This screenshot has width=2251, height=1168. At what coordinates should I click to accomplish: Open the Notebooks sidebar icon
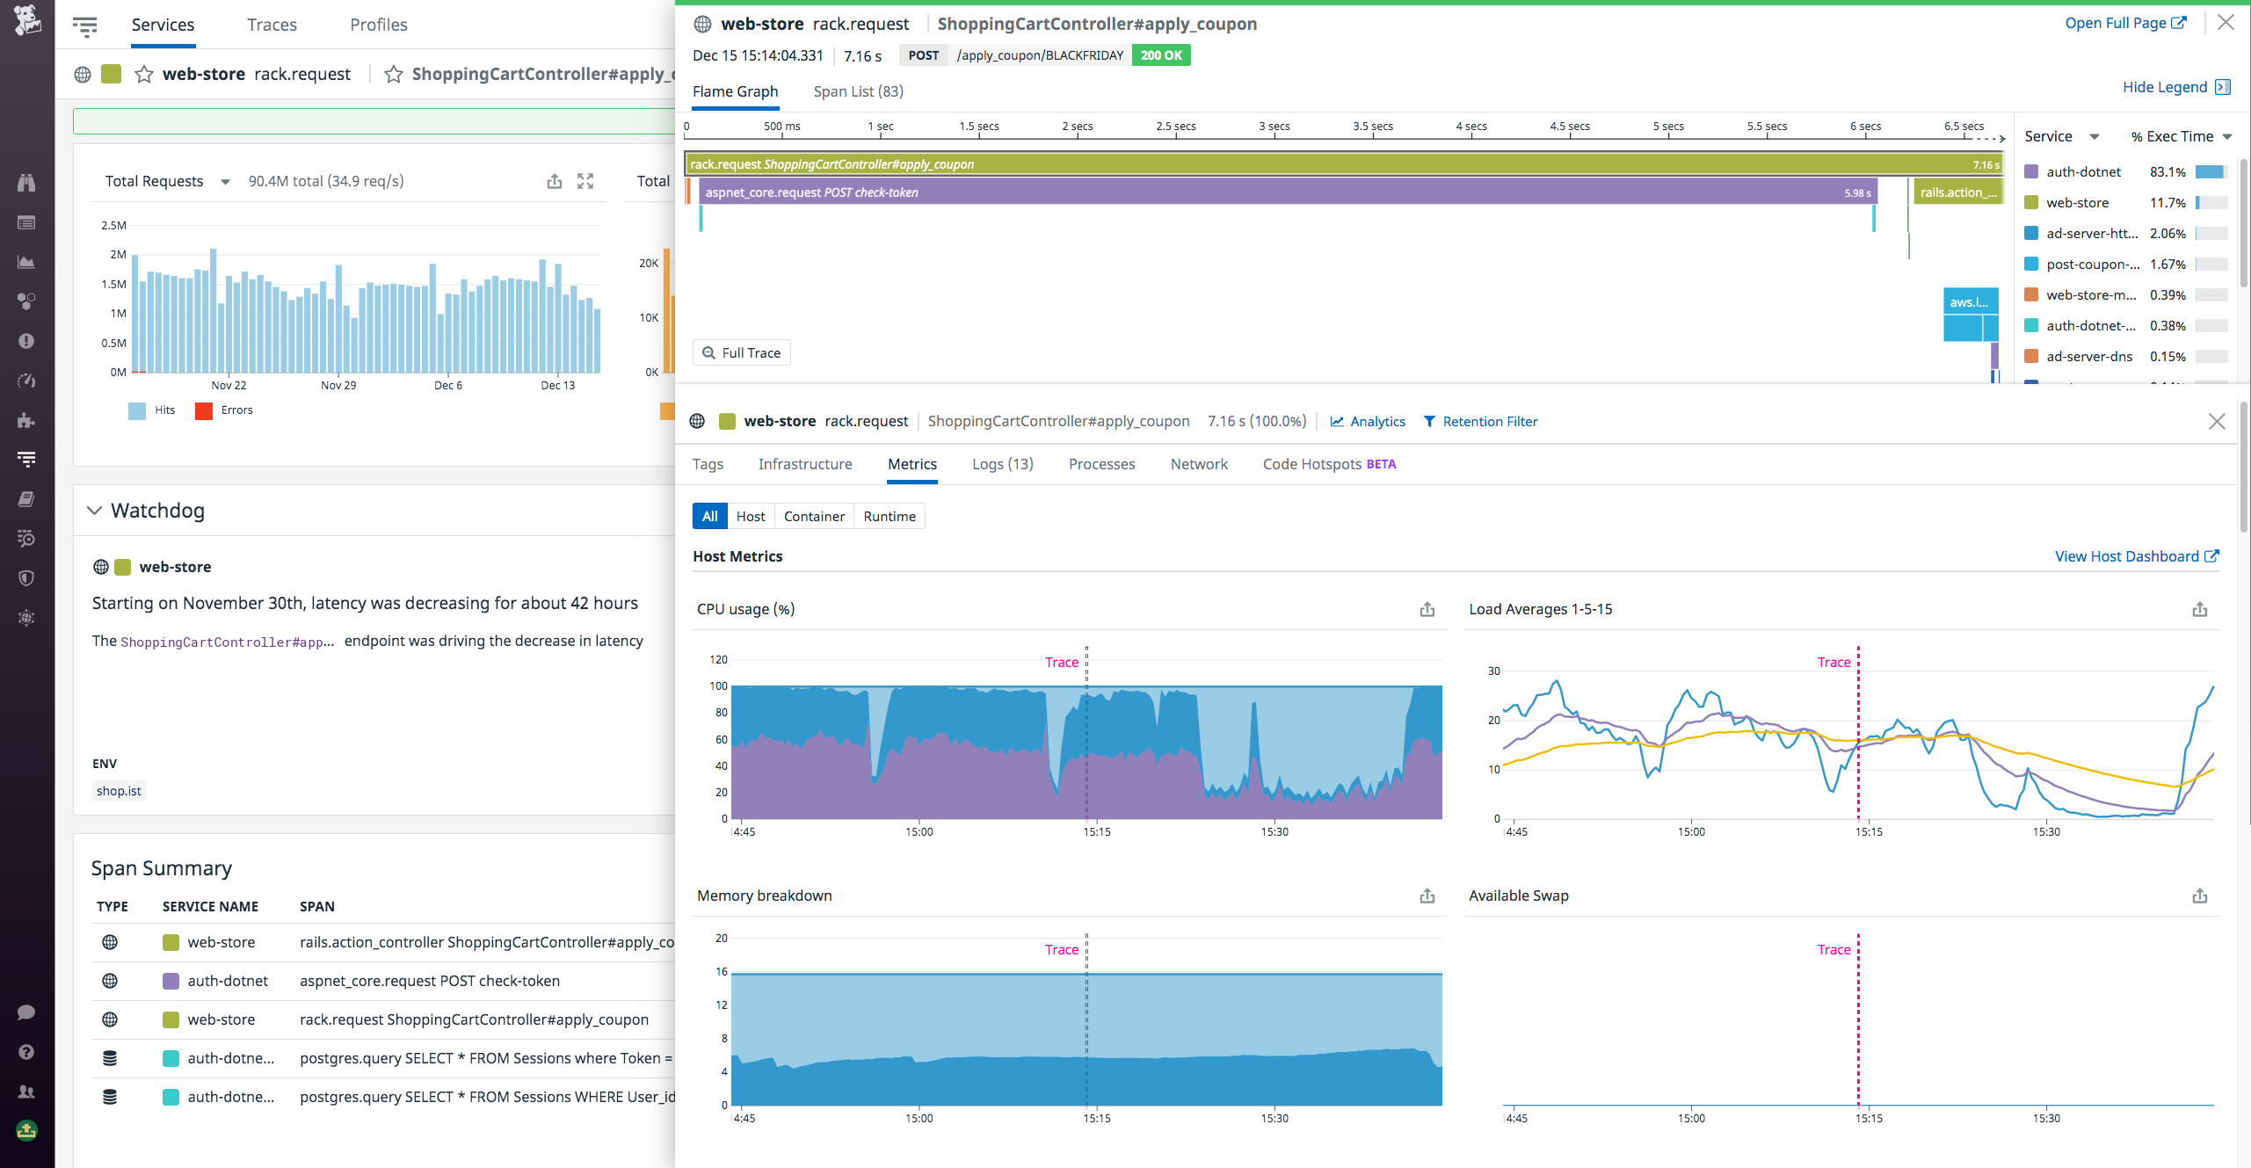25,498
